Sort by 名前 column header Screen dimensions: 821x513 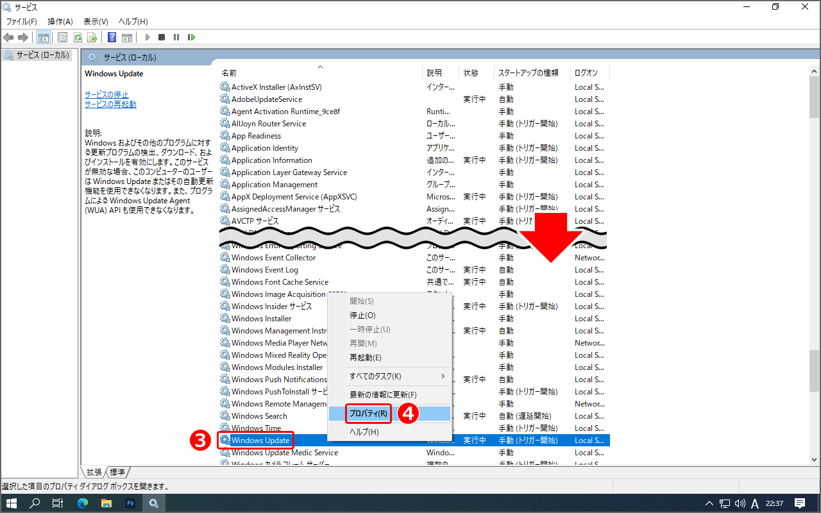coord(320,72)
